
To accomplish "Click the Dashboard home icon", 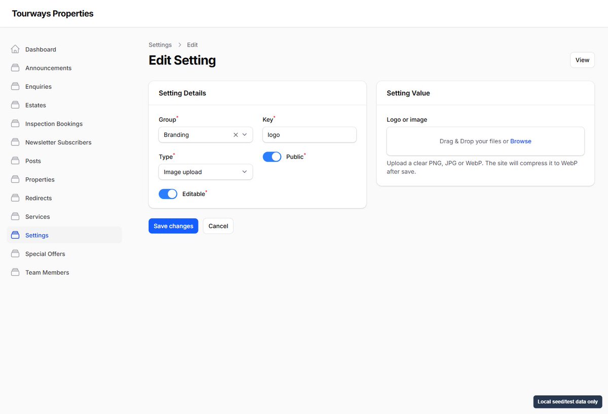I will tap(15, 49).
